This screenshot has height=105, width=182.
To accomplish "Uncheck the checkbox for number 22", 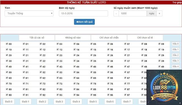I will [x=41, y=55].
